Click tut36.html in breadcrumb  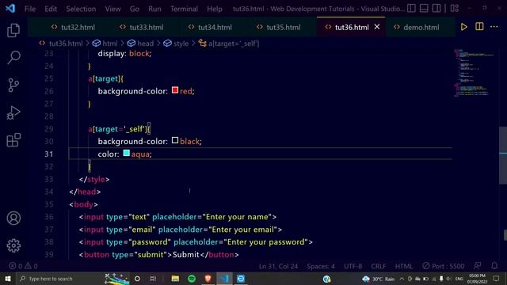[x=66, y=44]
